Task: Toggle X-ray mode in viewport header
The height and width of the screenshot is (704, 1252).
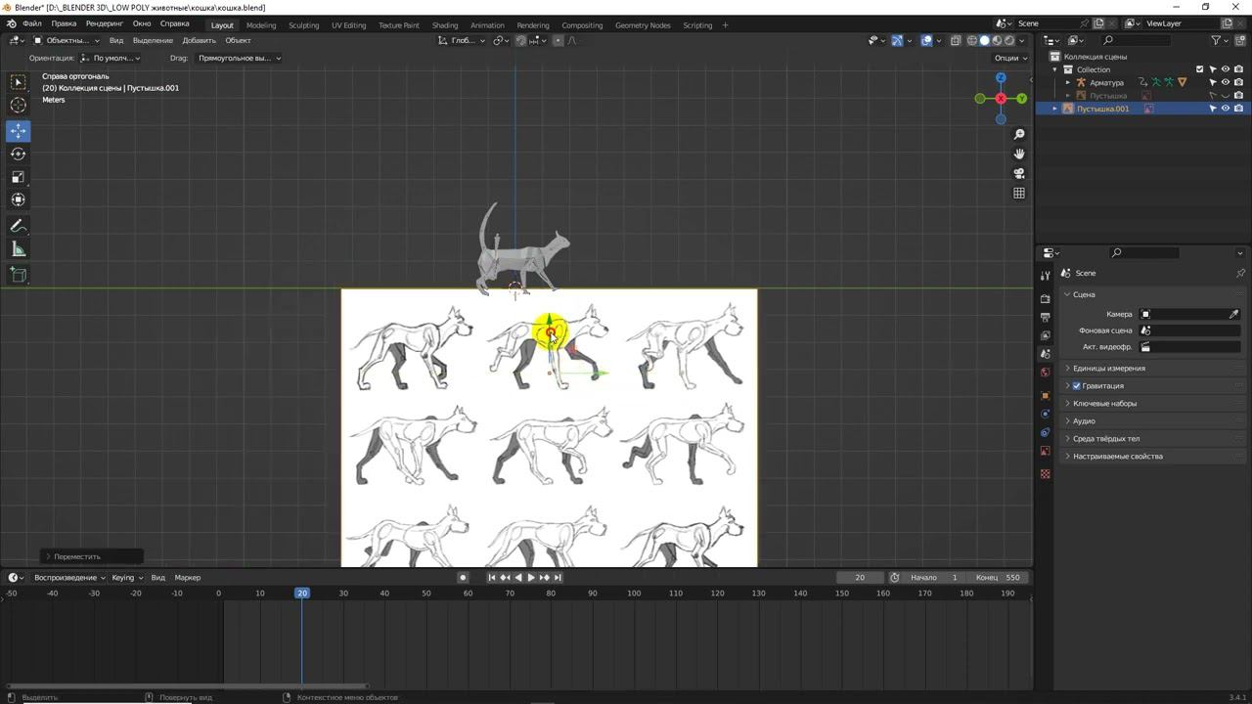Action: (x=956, y=40)
